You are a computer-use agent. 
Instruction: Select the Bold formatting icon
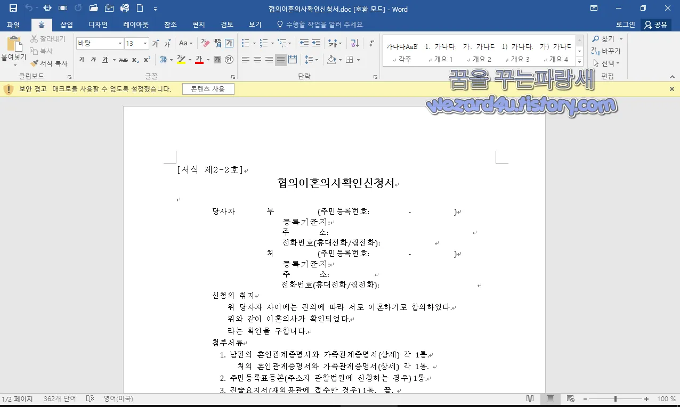click(82, 60)
